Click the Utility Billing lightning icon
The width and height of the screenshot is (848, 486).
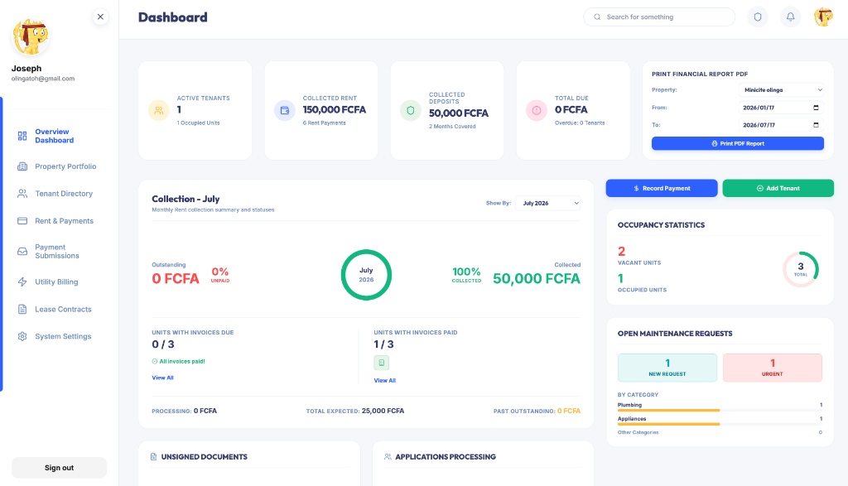click(22, 281)
